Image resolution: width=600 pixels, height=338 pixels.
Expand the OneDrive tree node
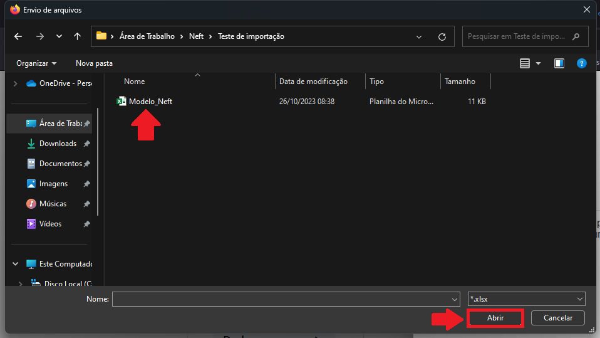15,83
